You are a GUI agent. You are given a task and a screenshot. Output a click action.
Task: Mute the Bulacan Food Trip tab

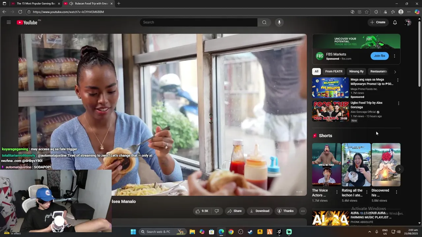71,4
